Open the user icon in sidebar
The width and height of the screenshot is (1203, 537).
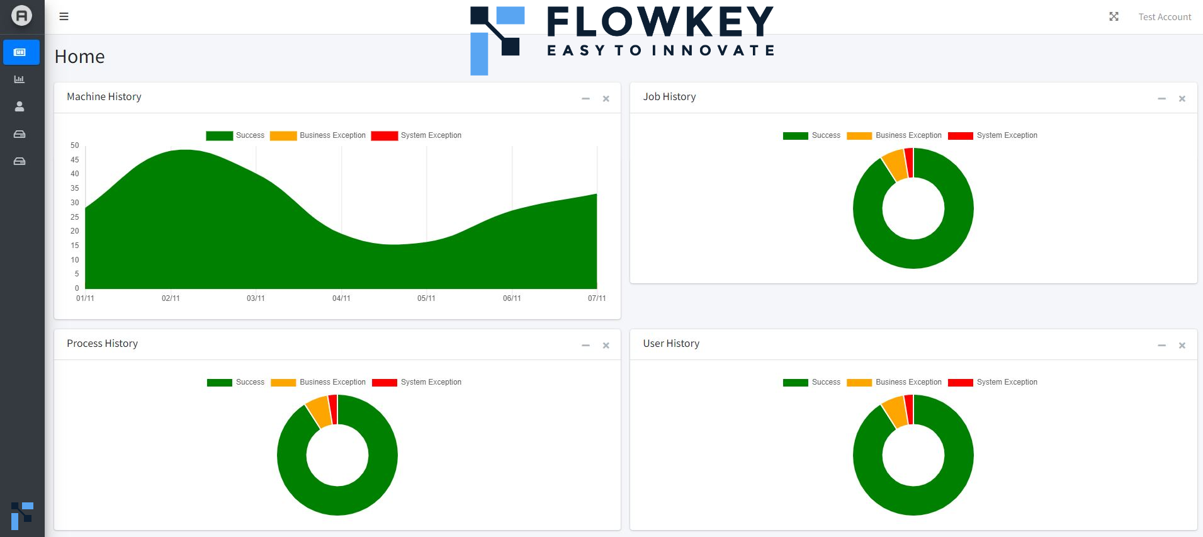(20, 106)
